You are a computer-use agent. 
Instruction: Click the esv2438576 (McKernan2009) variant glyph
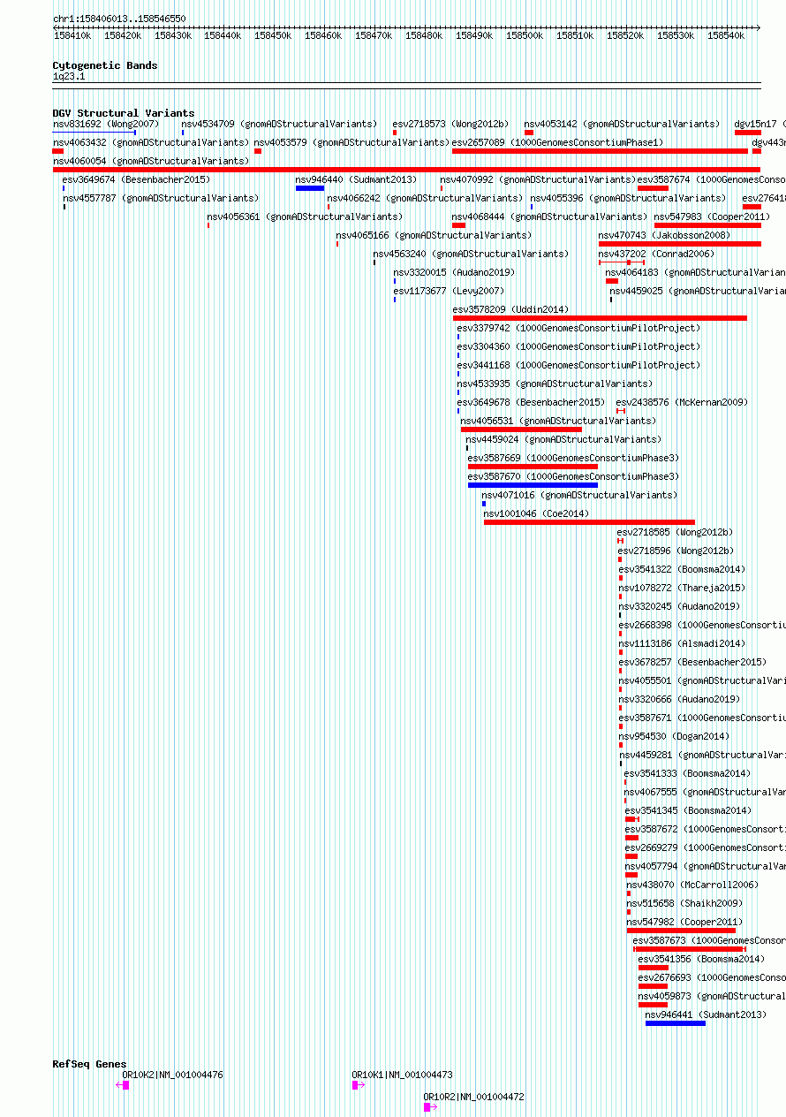tap(621, 411)
